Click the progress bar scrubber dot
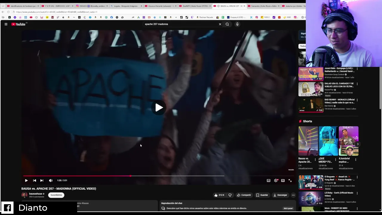This screenshot has height=215, width=382. 130,176
